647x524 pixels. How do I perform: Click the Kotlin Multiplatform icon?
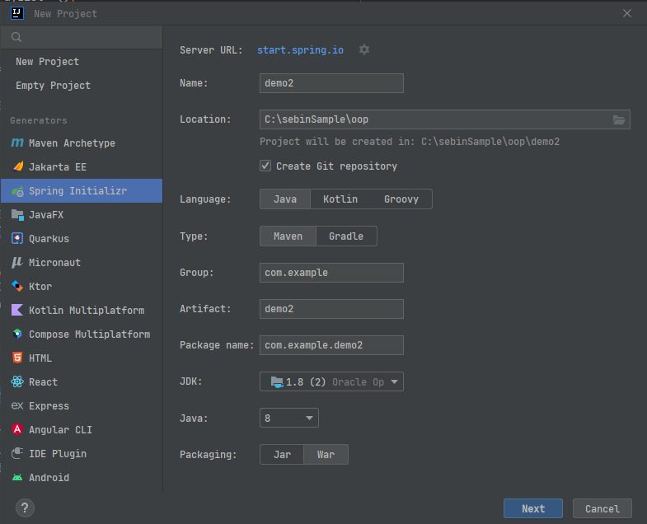pos(17,310)
